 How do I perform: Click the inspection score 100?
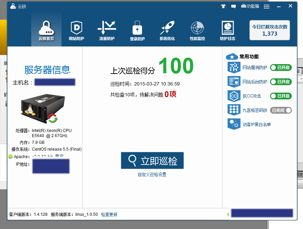pos(176,66)
